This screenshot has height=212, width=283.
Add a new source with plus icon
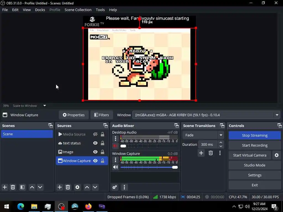pyautogui.click(x=60, y=187)
